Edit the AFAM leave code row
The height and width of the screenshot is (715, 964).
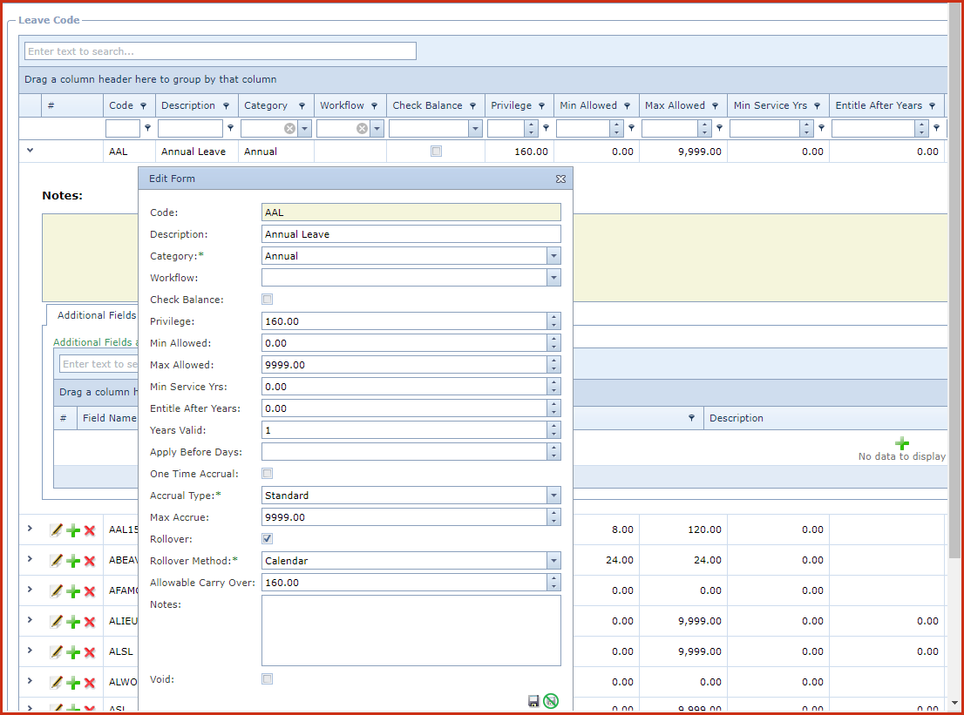[56, 591]
